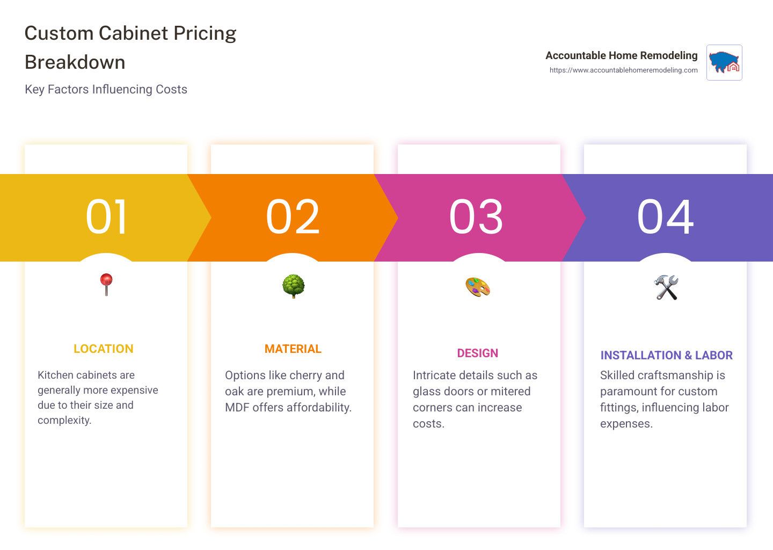Click the INSTALLATION & LABOR heading
The width and height of the screenshot is (773, 550).
tap(666, 355)
